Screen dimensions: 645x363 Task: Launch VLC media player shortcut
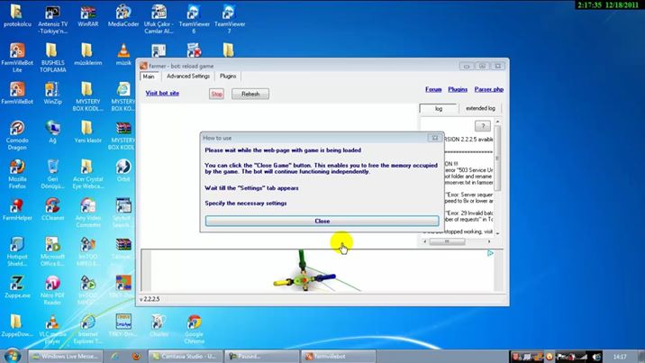point(52,329)
